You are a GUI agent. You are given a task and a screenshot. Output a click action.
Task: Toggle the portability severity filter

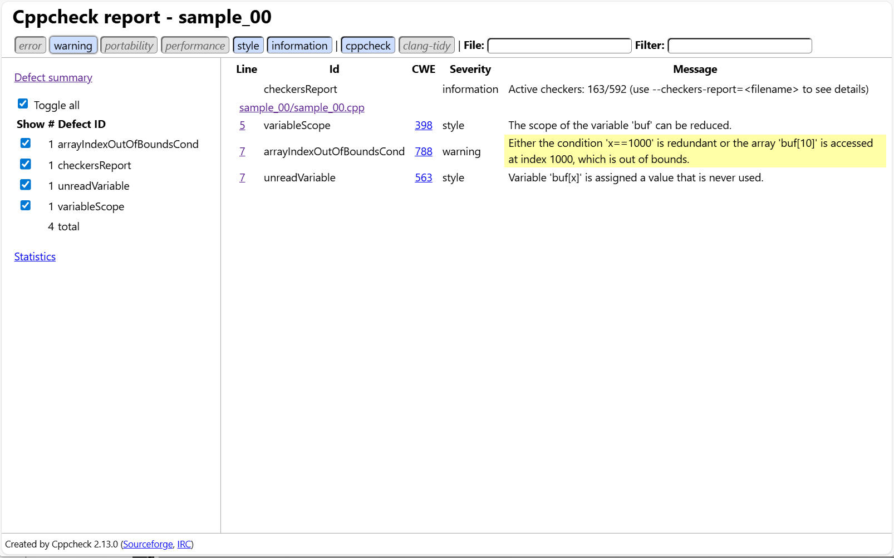coord(129,46)
